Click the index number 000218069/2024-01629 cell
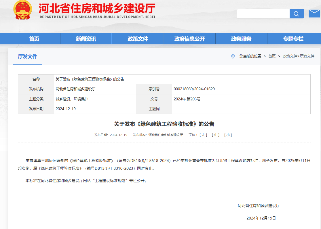Image resolution: width=321 pixels, height=229 pixels. pyautogui.click(x=194, y=89)
